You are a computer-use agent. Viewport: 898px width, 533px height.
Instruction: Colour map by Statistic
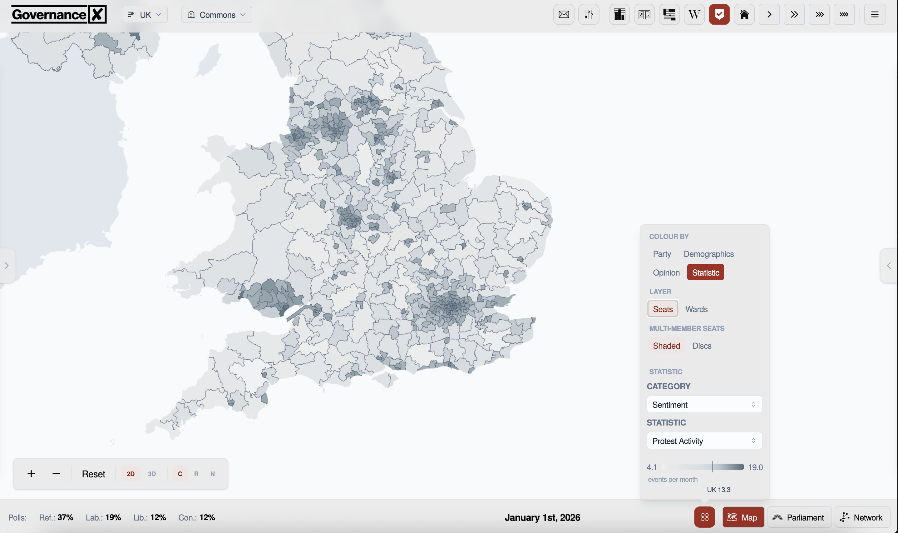coord(705,272)
